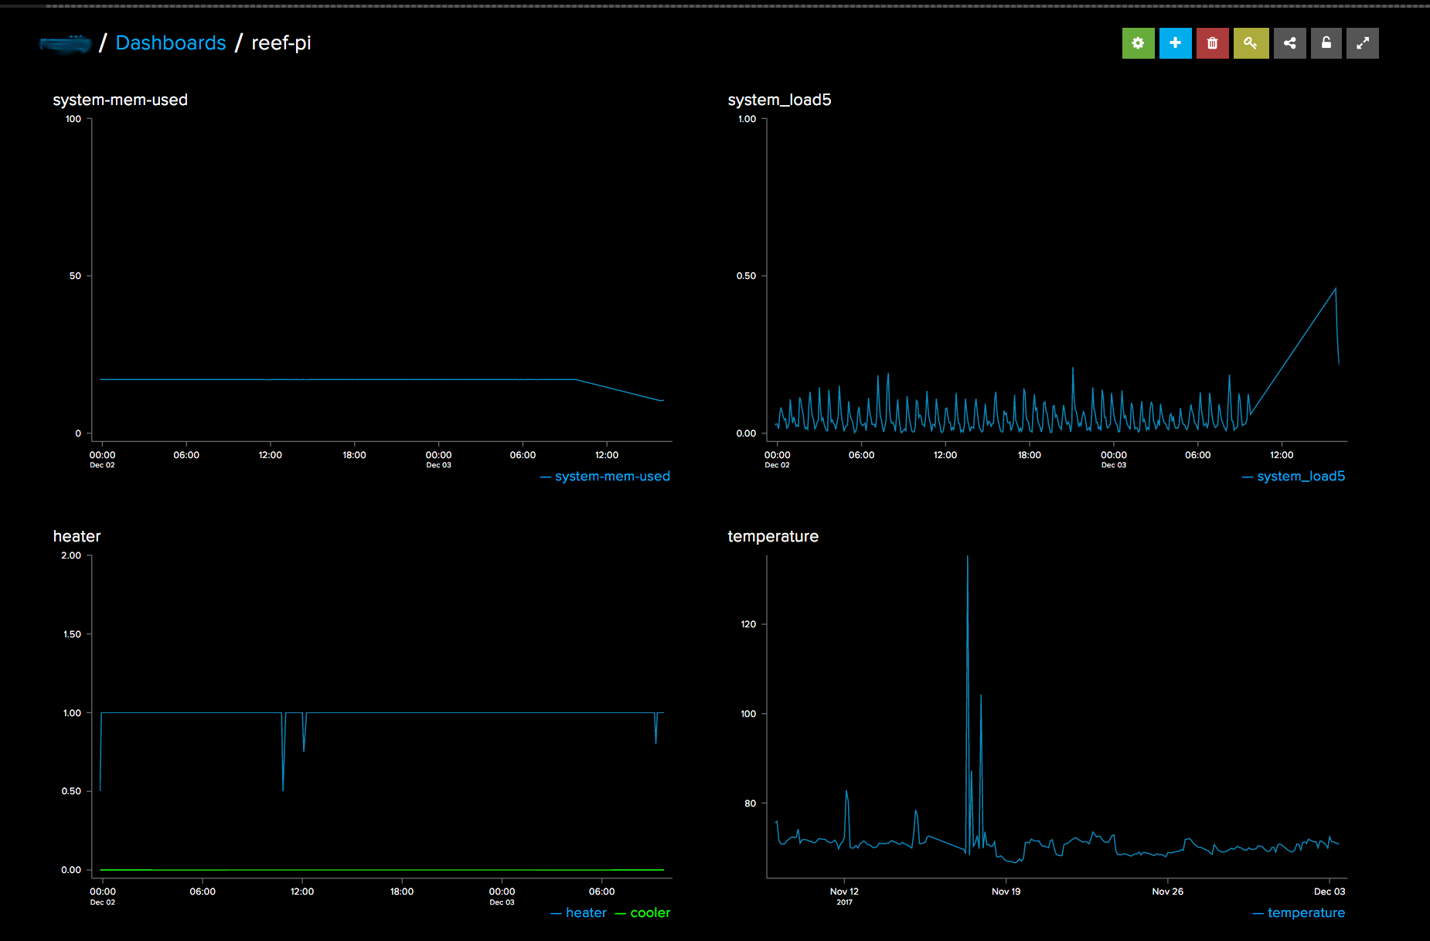The height and width of the screenshot is (941, 1430).
Task: Delete dashboard using the red trash icon
Action: (1212, 43)
